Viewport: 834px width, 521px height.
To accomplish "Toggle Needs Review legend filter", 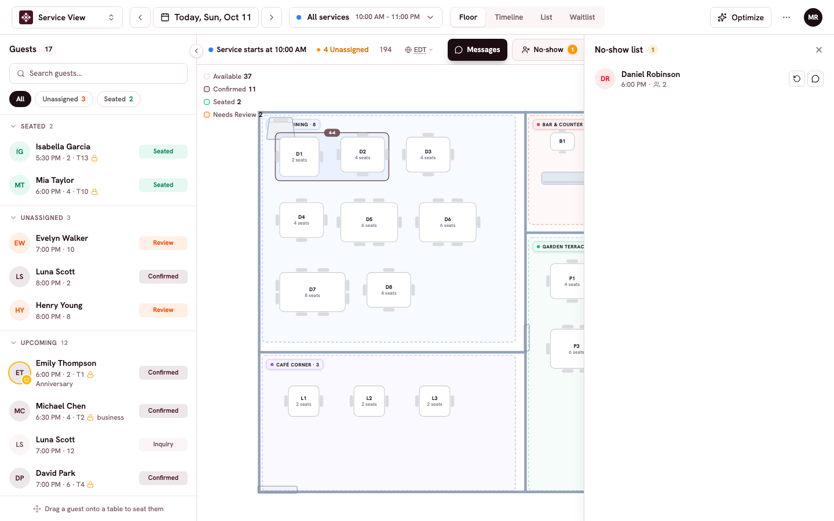I will pyautogui.click(x=233, y=115).
